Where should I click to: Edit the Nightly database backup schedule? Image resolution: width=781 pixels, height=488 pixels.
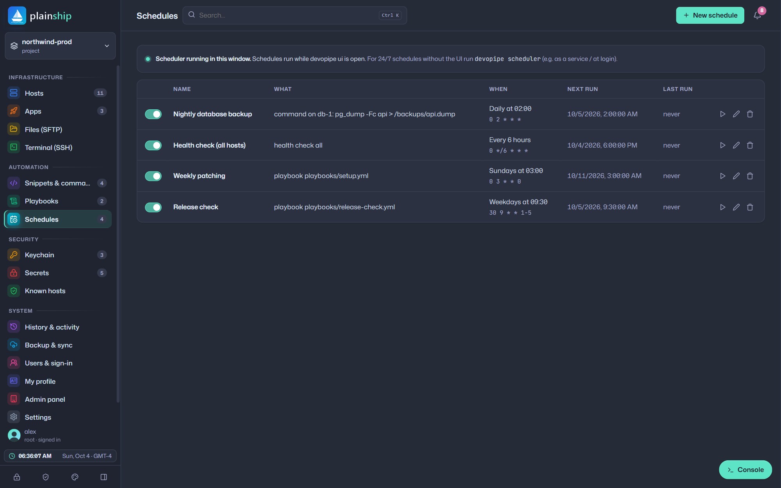[736, 114]
